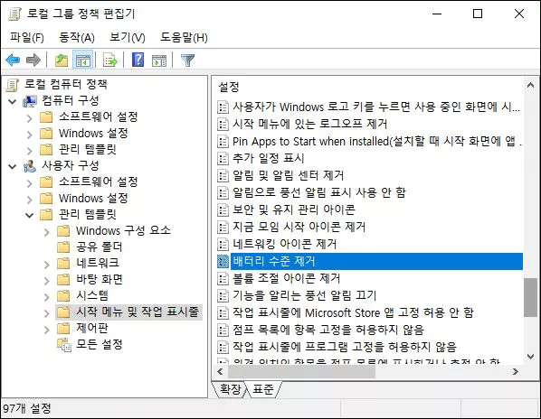Open the 도움말(H) menu
The height and width of the screenshot is (419, 541).
tap(184, 37)
